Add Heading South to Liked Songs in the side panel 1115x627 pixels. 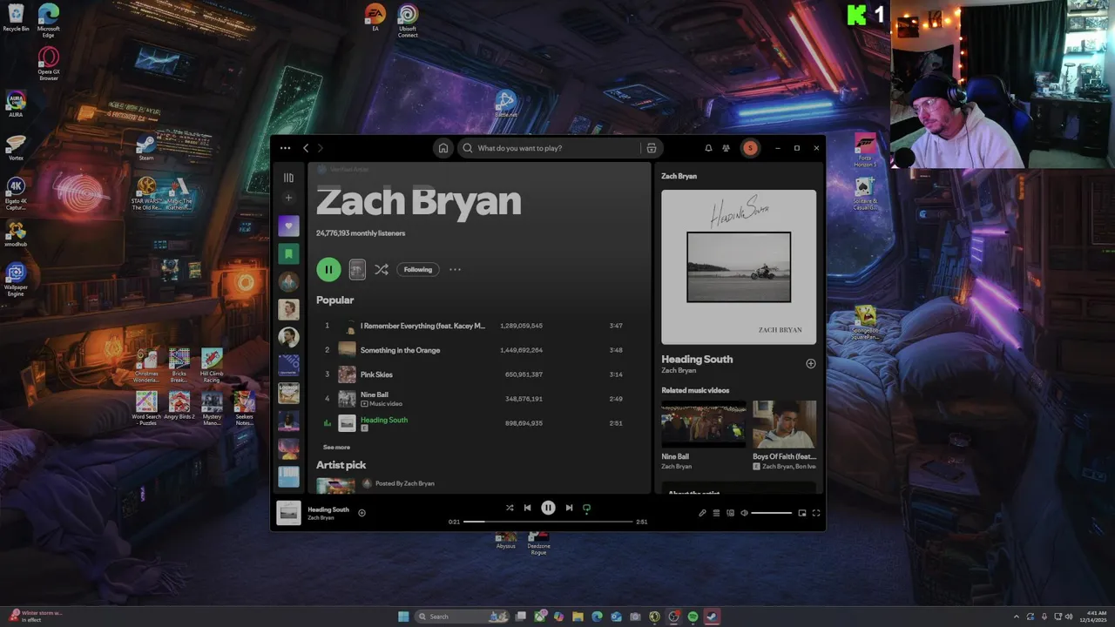(x=811, y=364)
